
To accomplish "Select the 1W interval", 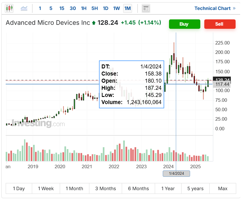I will pos(116,8).
